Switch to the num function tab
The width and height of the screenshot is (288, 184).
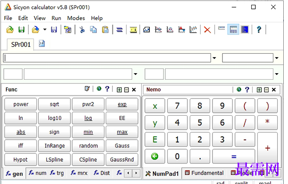click(x=38, y=173)
